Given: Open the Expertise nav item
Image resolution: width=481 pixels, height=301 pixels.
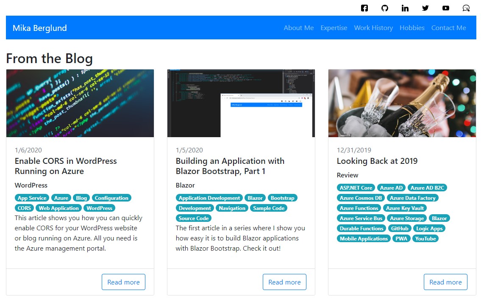Looking at the screenshot, I should point(334,28).
